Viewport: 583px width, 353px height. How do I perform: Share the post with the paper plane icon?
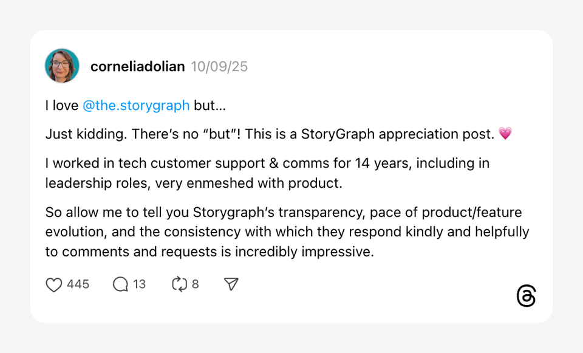coord(231,284)
